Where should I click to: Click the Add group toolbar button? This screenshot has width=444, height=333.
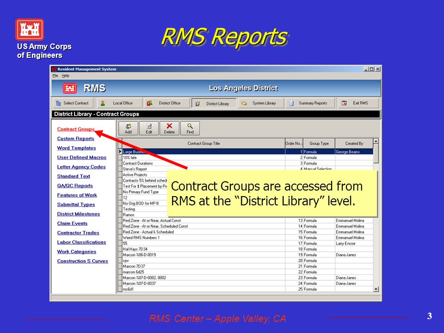click(x=128, y=128)
